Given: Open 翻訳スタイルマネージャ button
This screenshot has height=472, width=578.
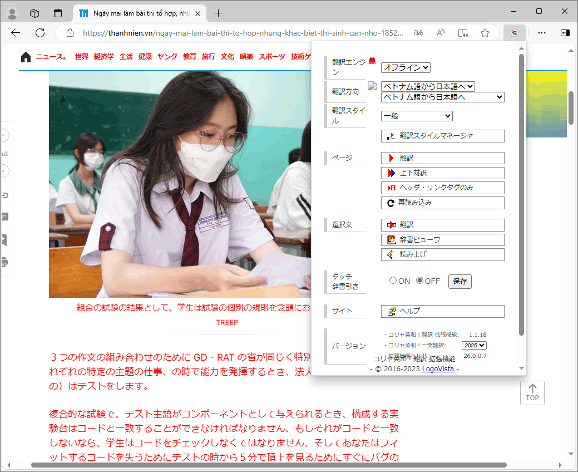Looking at the screenshot, I should tap(442, 136).
